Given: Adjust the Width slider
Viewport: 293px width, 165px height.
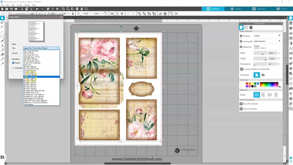Looking at the screenshot, I should coord(260,53).
